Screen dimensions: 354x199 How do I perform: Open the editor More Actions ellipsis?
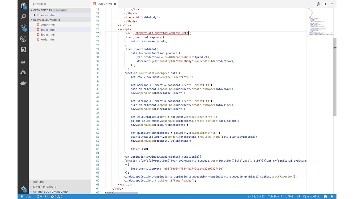tap(332, 4)
